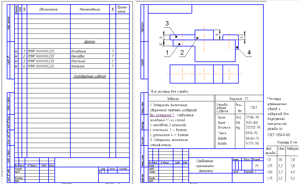The width and height of the screenshot is (300, 184).
Task: Click the dimension value 10
Action: click(x=161, y=44)
